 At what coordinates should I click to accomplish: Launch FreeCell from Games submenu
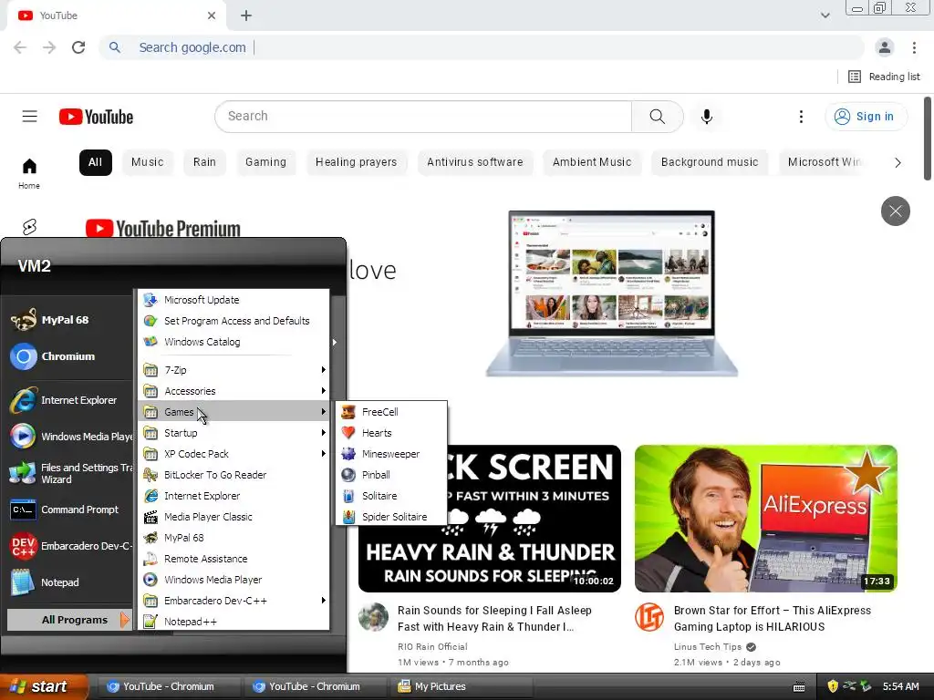click(x=390, y=412)
